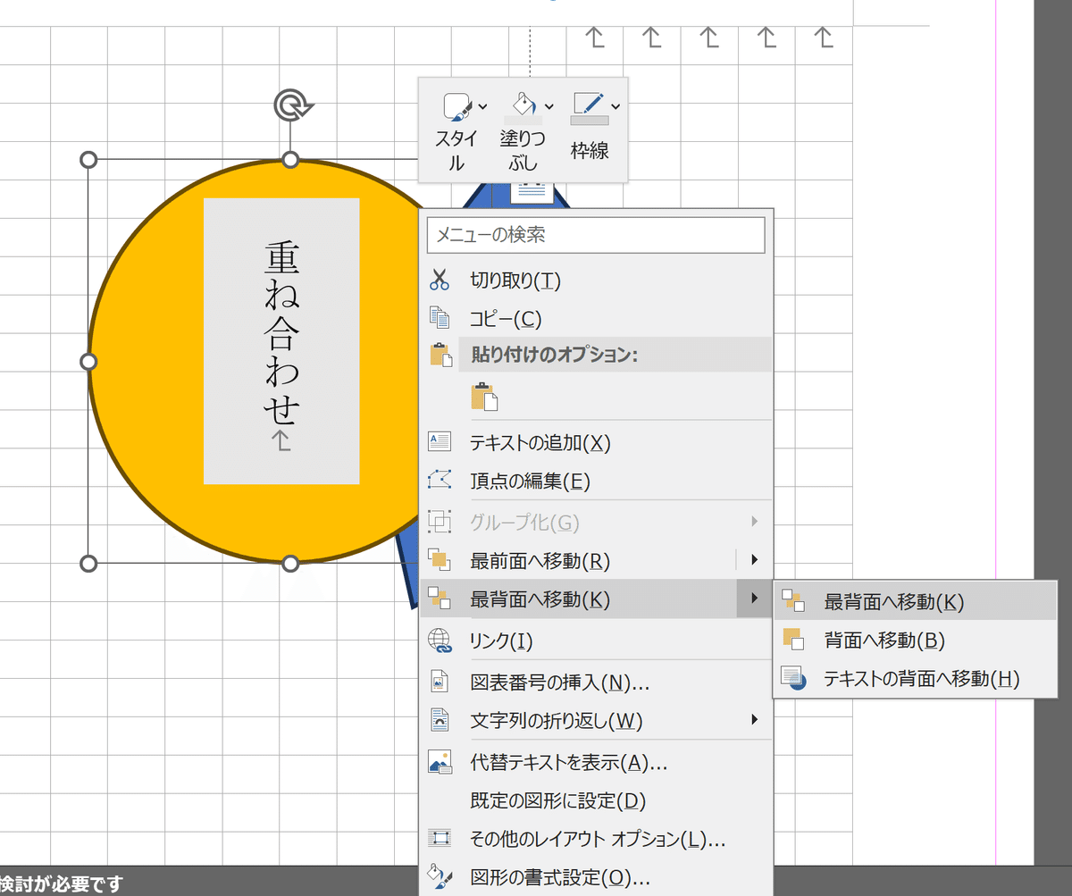Screen dimensions: 1072x896
Task: Click the rotation handle above the circle
Action: pyautogui.click(x=291, y=105)
